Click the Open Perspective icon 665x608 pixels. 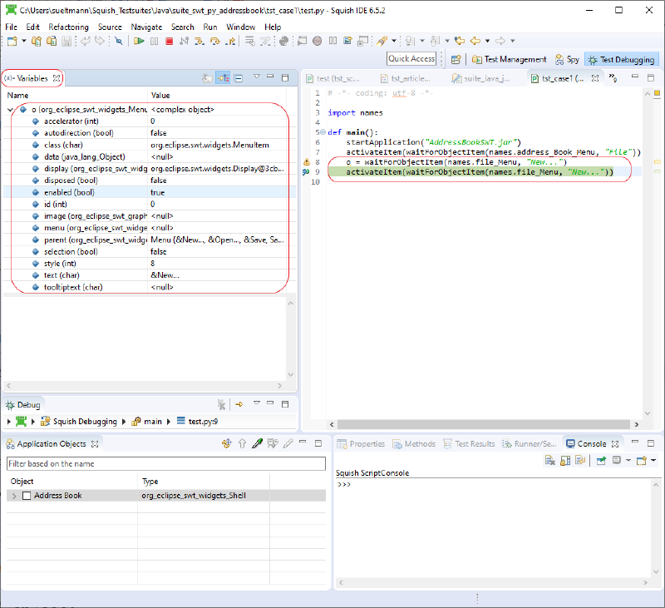(456, 59)
